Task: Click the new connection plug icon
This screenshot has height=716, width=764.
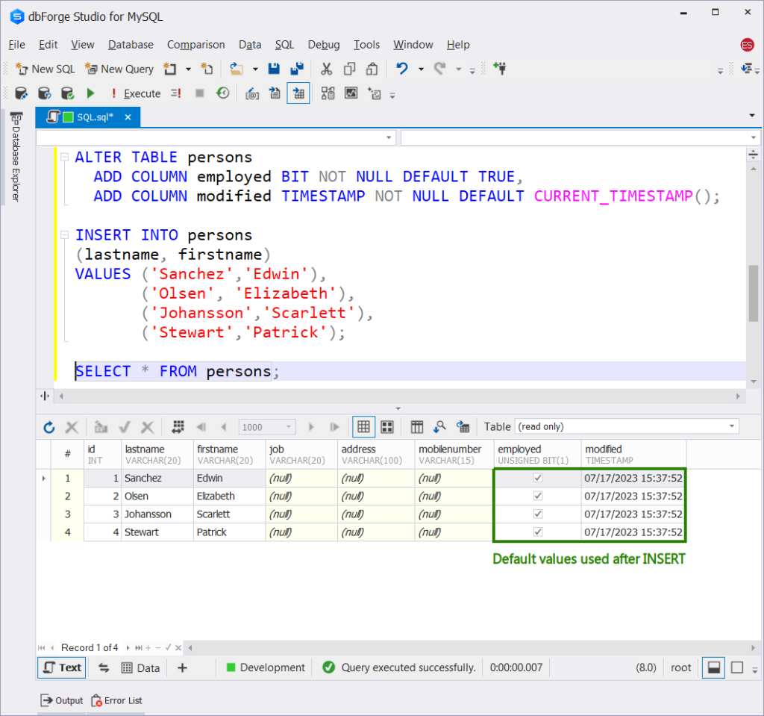Action: pyautogui.click(x=500, y=69)
